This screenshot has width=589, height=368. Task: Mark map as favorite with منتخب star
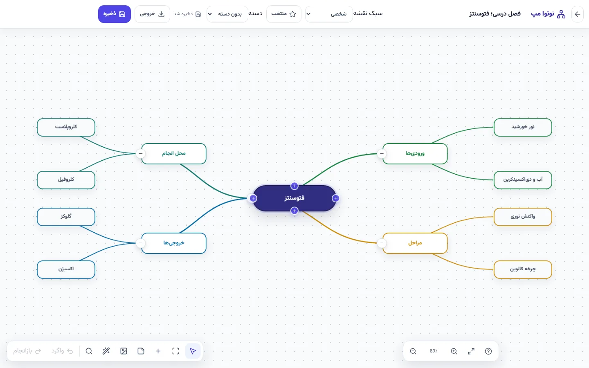[x=283, y=14]
